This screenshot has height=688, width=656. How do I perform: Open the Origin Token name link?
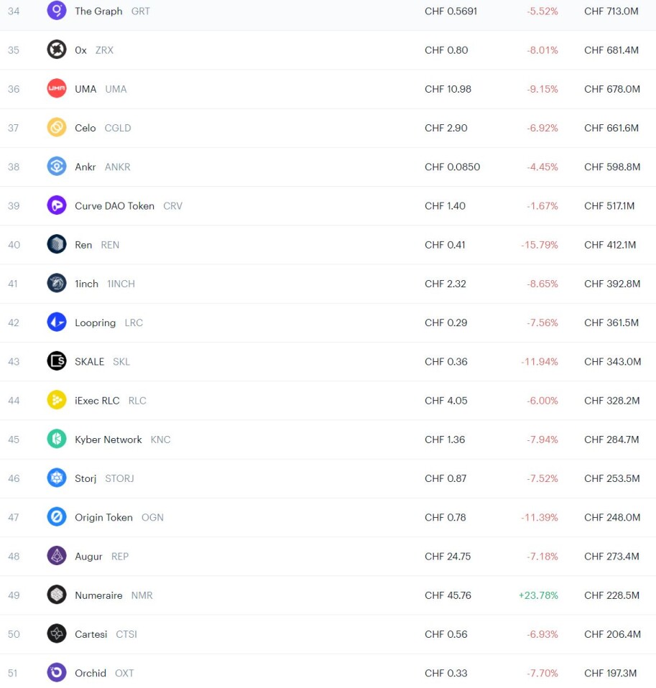(103, 517)
